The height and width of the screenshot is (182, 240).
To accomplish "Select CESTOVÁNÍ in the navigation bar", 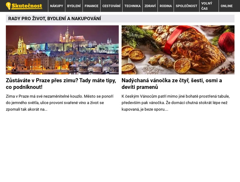I will [111, 6].
